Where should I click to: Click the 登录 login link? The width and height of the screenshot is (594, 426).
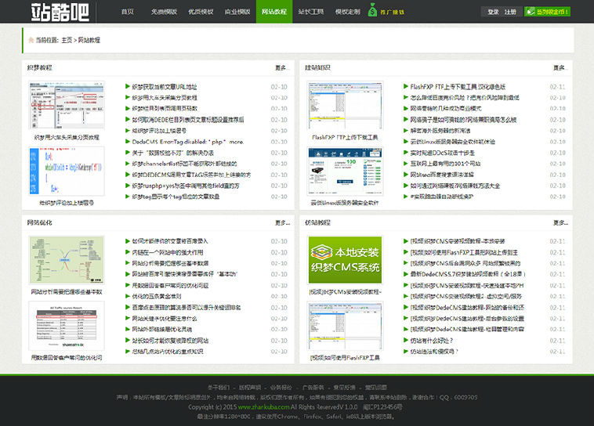click(493, 12)
